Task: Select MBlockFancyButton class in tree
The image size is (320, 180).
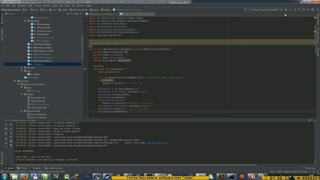Action: [39, 44]
